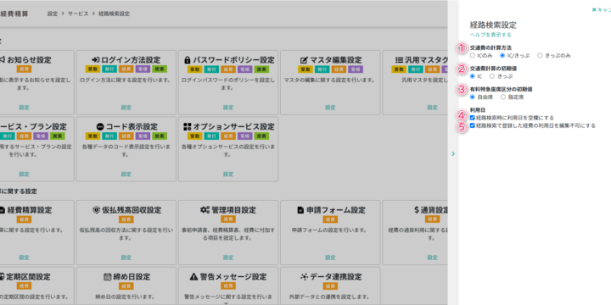Click the grid icon on オプションサービス設定
This screenshot has height=305, width=611.
point(188,127)
